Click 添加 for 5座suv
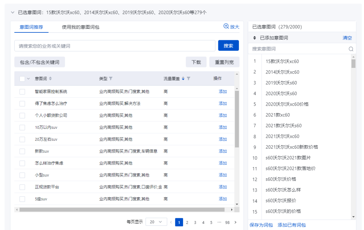 coord(223,199)
